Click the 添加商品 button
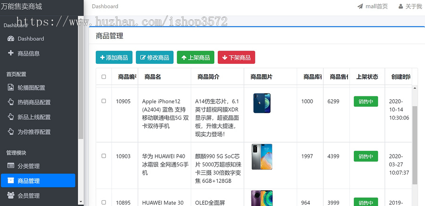The width and height of the screenshot is (425, 206). (114, 58)
